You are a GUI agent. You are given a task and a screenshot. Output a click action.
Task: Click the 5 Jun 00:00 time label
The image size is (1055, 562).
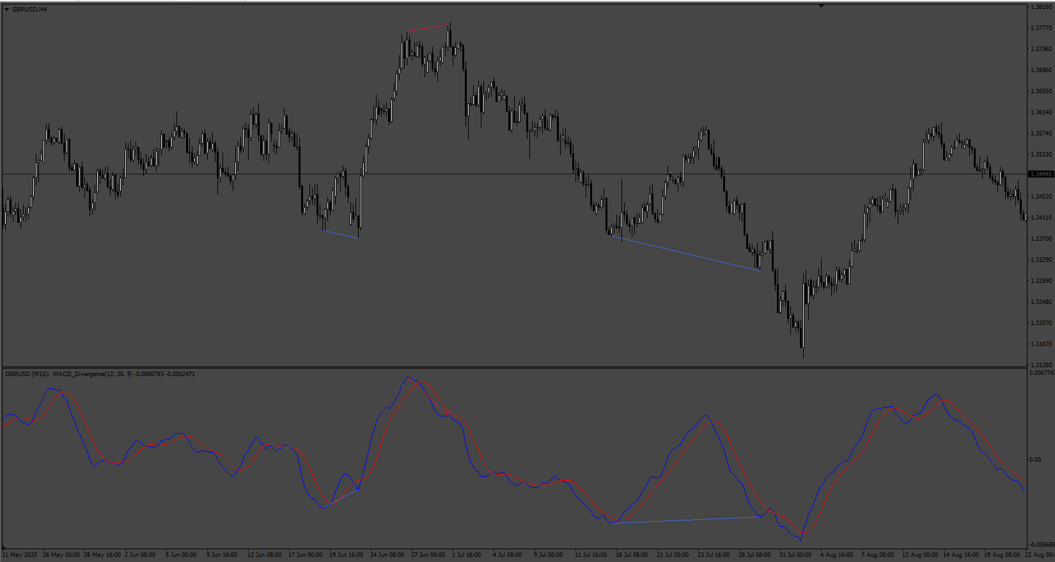(x=181, y=555)
